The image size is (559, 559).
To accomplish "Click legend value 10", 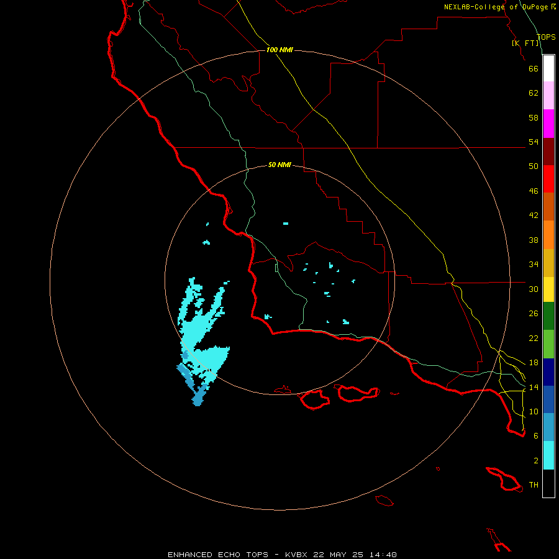I will pyautogui.click(x=534, y=411).
